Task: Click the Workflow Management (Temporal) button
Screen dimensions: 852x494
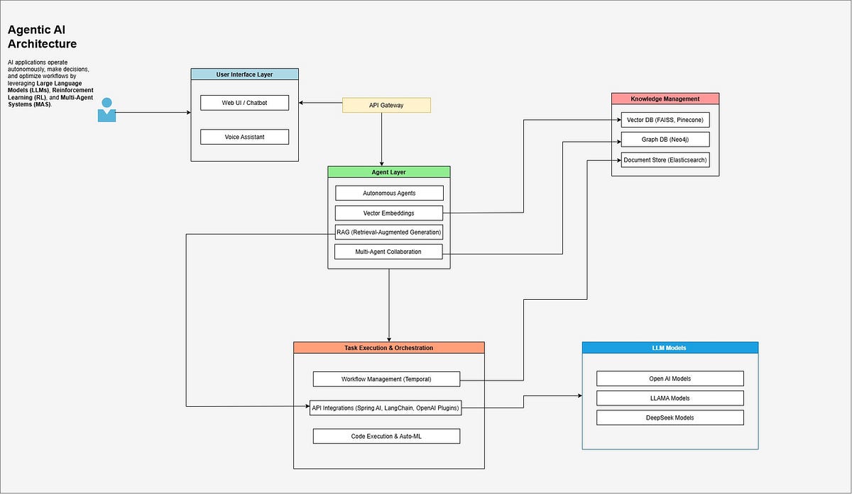Action: tap(386, 379)
